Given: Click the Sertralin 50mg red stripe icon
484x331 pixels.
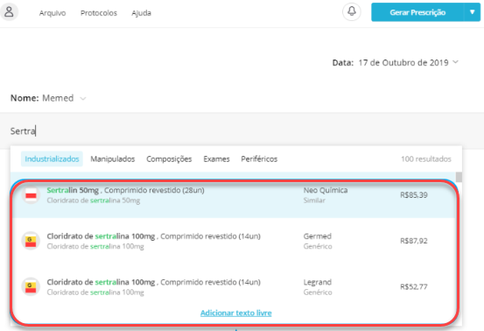Looking at the screenshot, I should click(x=31, y=195).
